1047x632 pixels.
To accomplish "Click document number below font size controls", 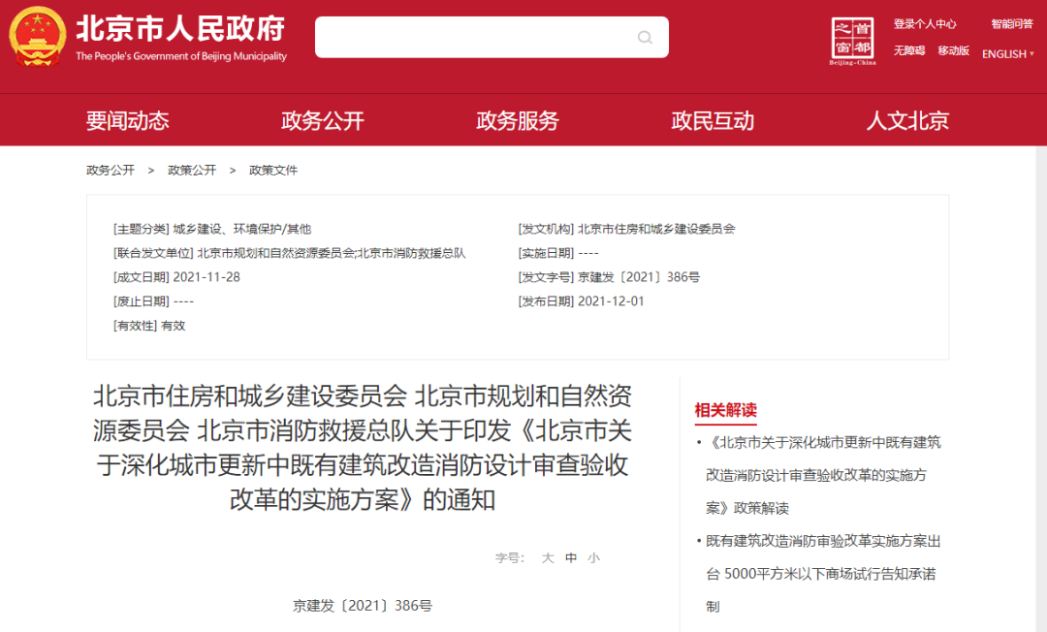I will (363, 605).
